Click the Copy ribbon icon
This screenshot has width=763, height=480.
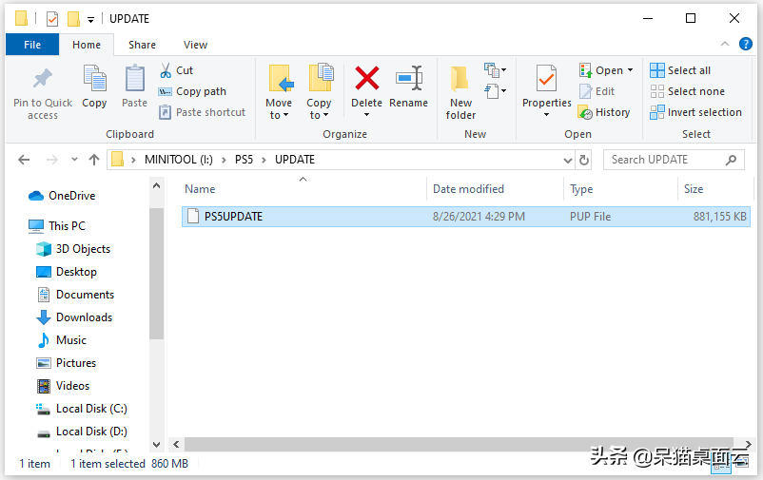tap(94, 78)
